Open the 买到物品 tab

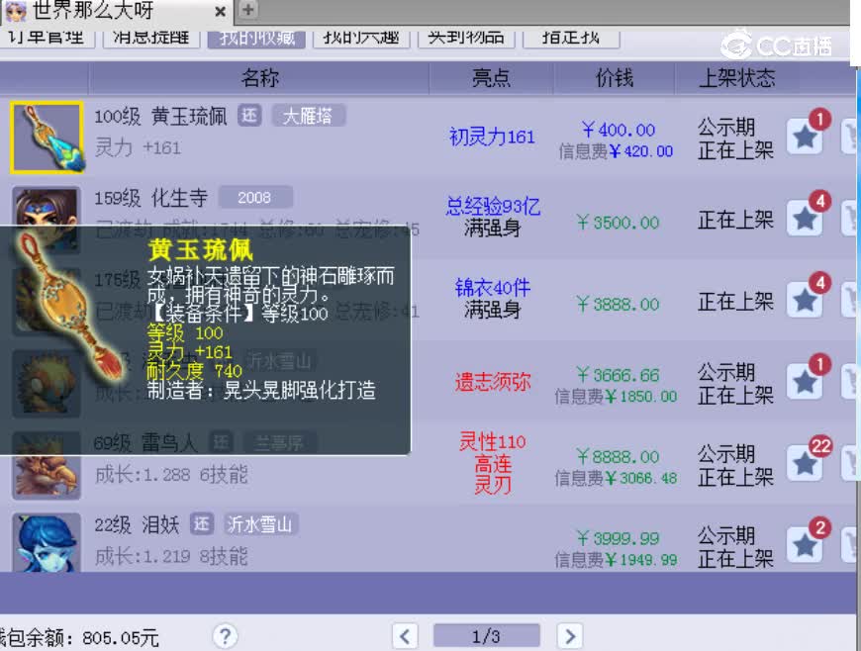pyautogui.click(x=466, y=39)
